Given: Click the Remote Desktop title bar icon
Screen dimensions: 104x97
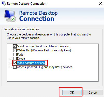Looking at the screenshot, I should [x=4, y=4].
